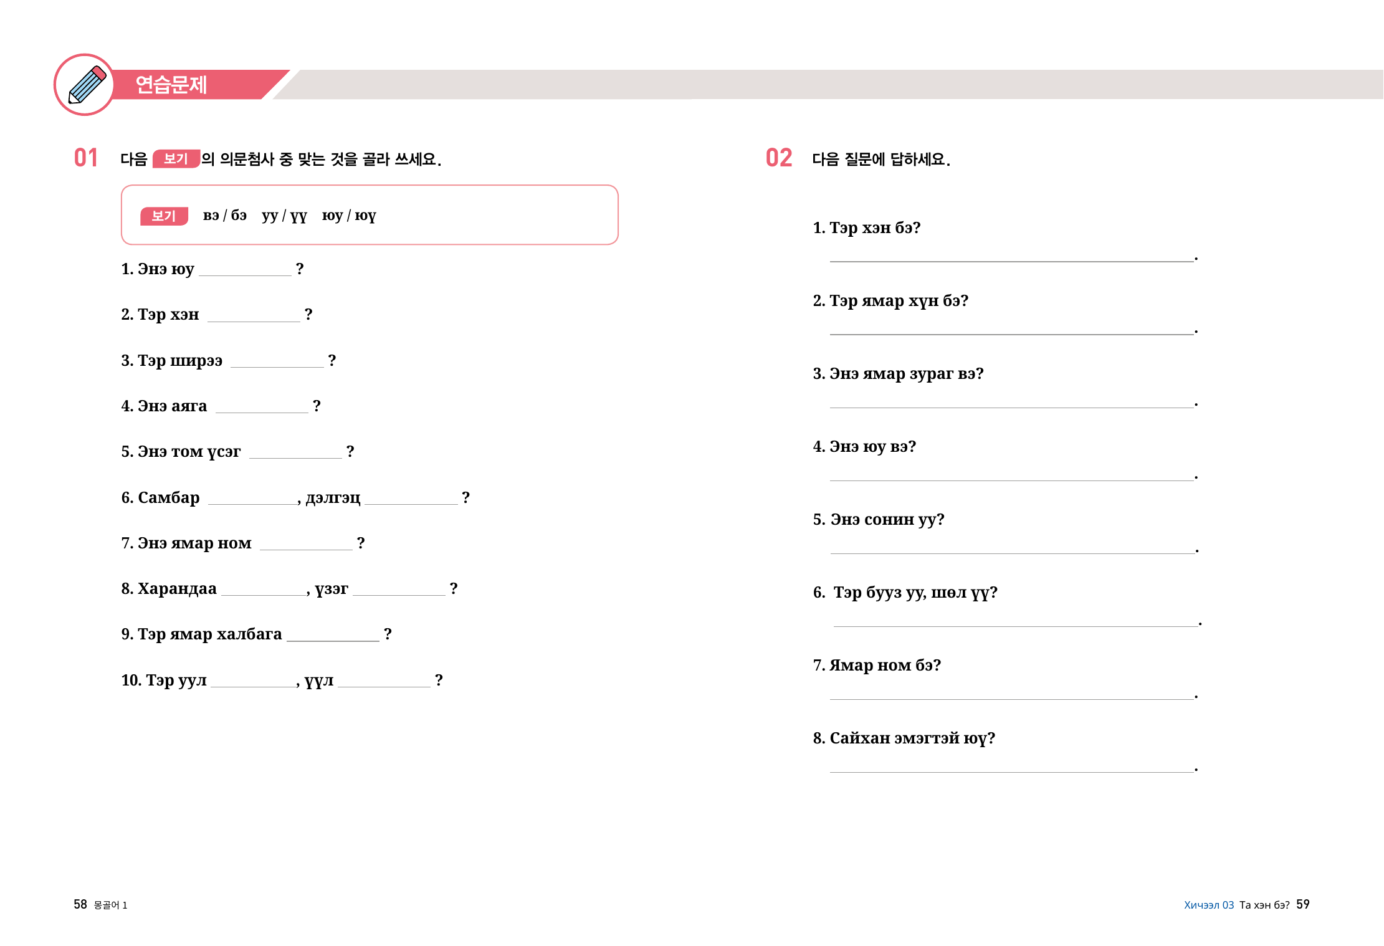Click the blank right after 'Самбар'
The image size is (1384, 946).
pyautogui.click(x=252, y=500)
